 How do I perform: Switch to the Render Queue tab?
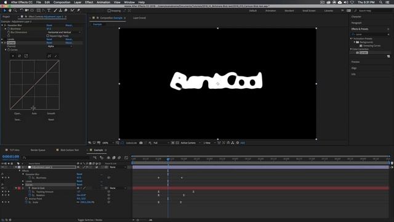click(x=38, y=150)
